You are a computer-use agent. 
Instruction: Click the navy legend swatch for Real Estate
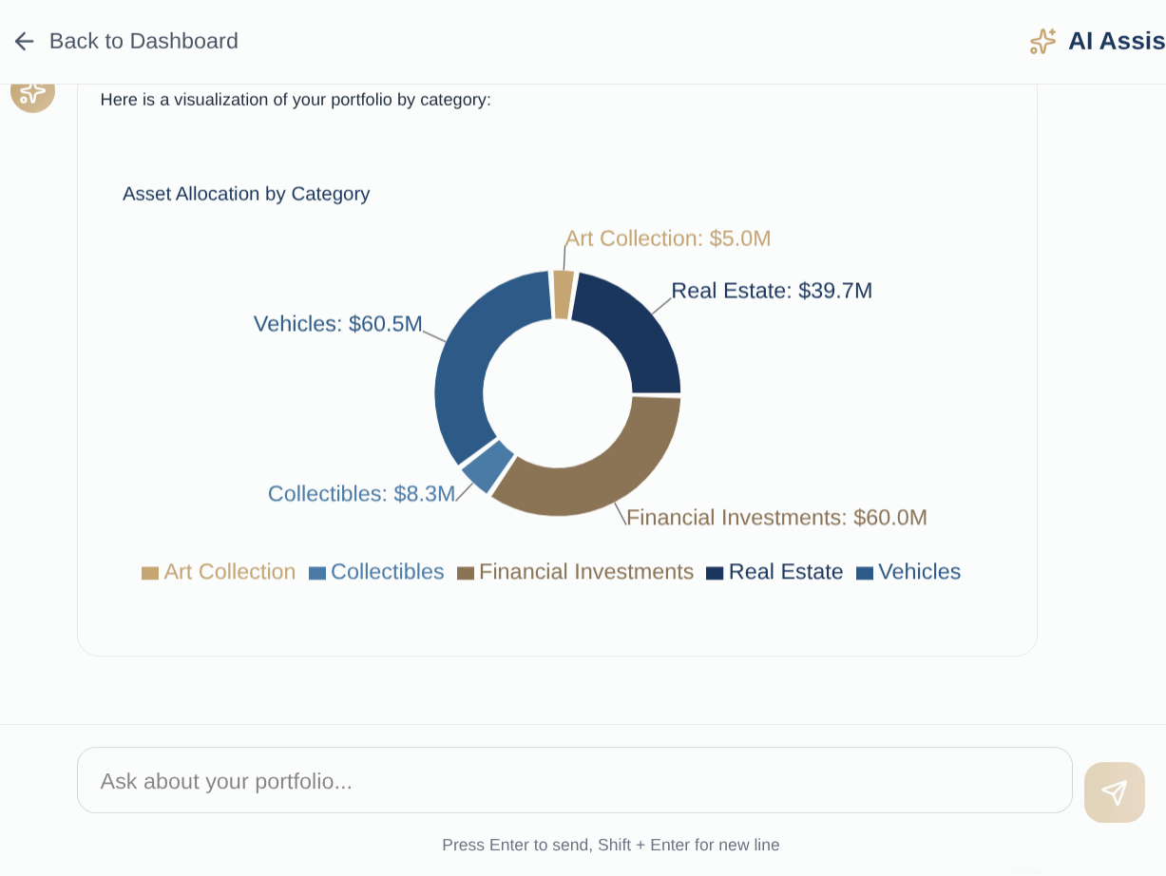(713, 571)
